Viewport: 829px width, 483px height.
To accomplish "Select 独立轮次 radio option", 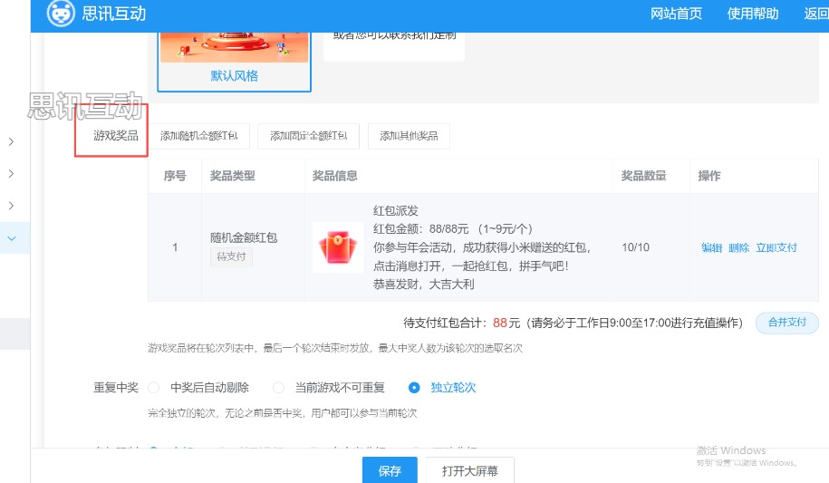I will coord(414,387).
